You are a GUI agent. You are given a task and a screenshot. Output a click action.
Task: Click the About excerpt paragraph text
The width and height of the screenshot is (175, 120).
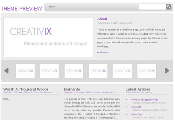pyautogui.click(x=132, y=38)
